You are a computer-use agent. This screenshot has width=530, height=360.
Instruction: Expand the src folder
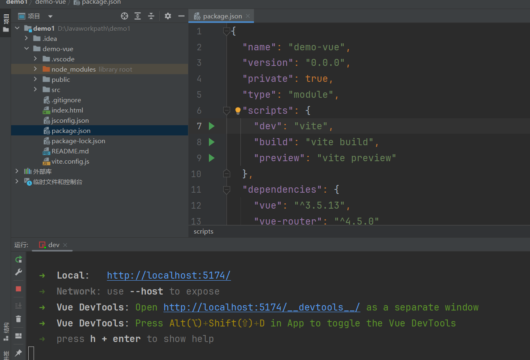coord(36,90)
